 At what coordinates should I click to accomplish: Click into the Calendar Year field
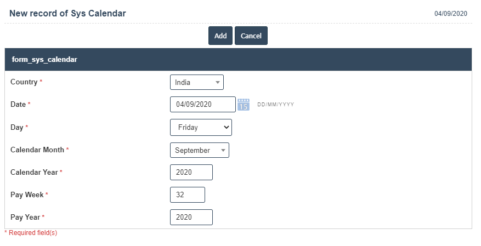coord(191,172)
